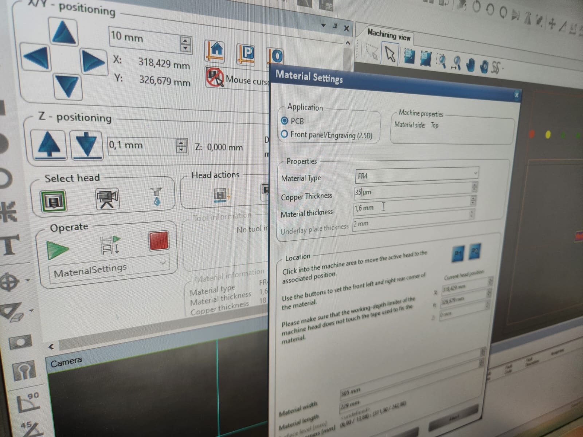Screen dimensions: 583x437
Task: Click the zoom width magnifier with arrows
Action: pyautogui.click(x=456, y=63)
